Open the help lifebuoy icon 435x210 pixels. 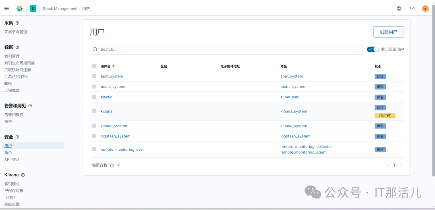[x=399, y=8]
